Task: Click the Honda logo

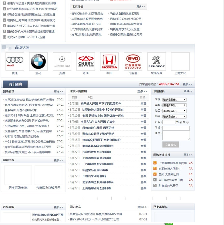Action: 109,61
